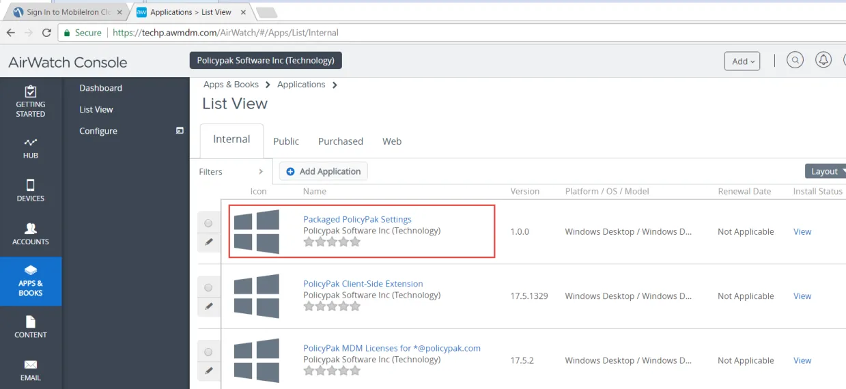Open the Content sidebar section

[x=31, y=327]
